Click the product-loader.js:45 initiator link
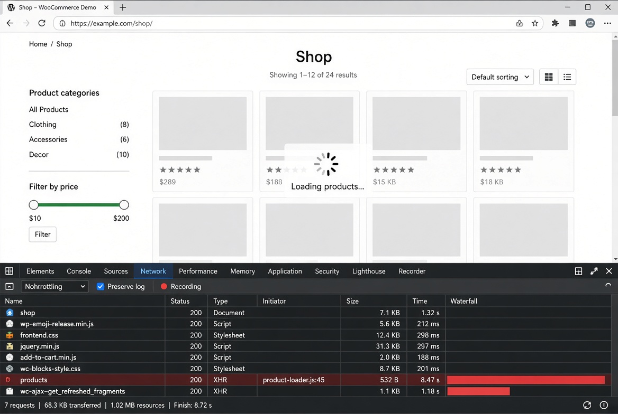This screenshot has width=618, height=414. [294, 380]
